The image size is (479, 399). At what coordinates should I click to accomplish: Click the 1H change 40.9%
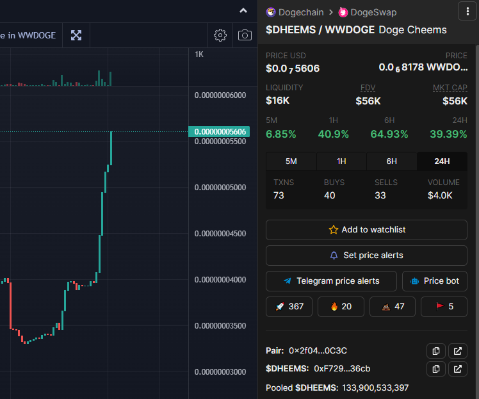tap(333, 134)
